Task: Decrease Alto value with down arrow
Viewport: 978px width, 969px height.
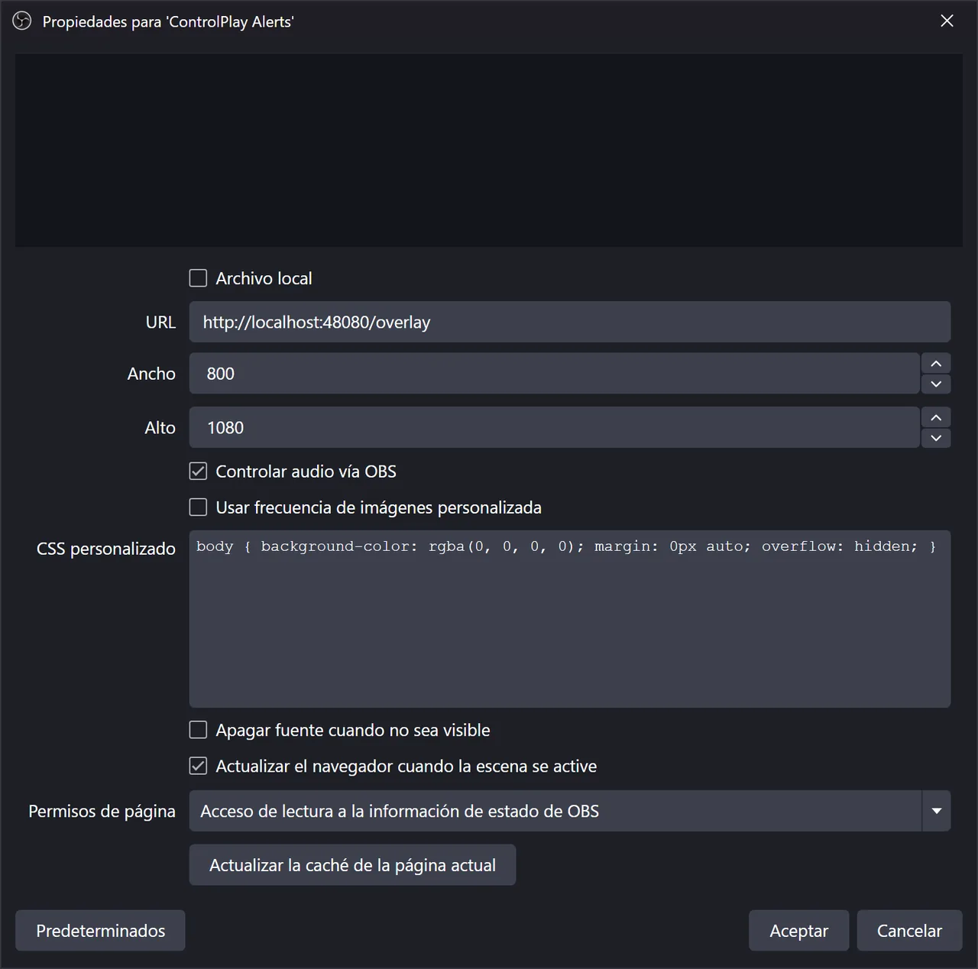Action: [936, 438]
